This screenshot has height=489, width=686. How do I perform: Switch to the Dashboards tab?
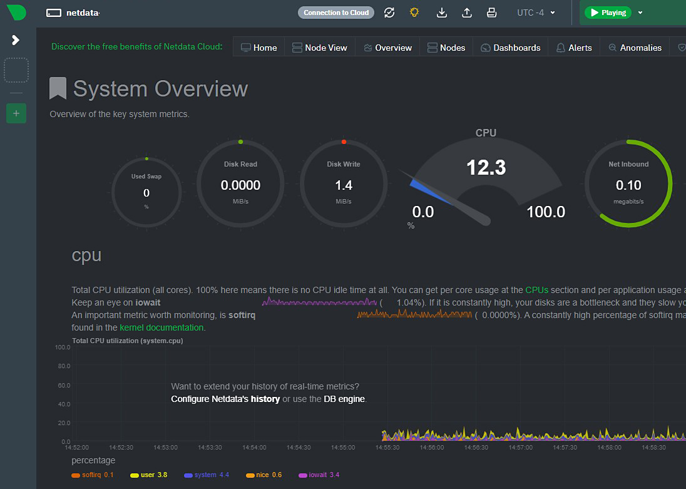pos(510,48)
